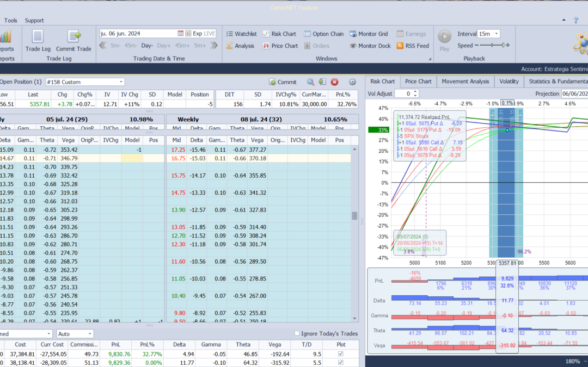Image resolution: width=588 pixels, height=367 pixels.
Task: Open the Interval 15m dropdown
Action: [x=495, y=34]
